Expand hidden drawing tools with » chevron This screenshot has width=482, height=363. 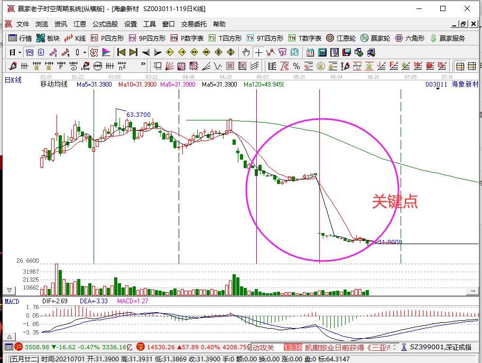click(x=143, y=64)
